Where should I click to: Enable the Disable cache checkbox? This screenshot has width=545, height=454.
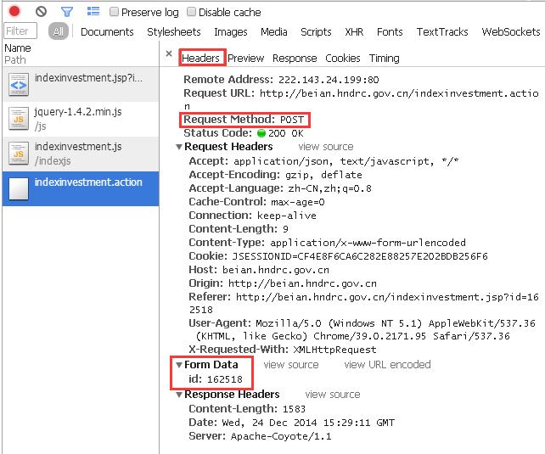[x=192, y=13]
